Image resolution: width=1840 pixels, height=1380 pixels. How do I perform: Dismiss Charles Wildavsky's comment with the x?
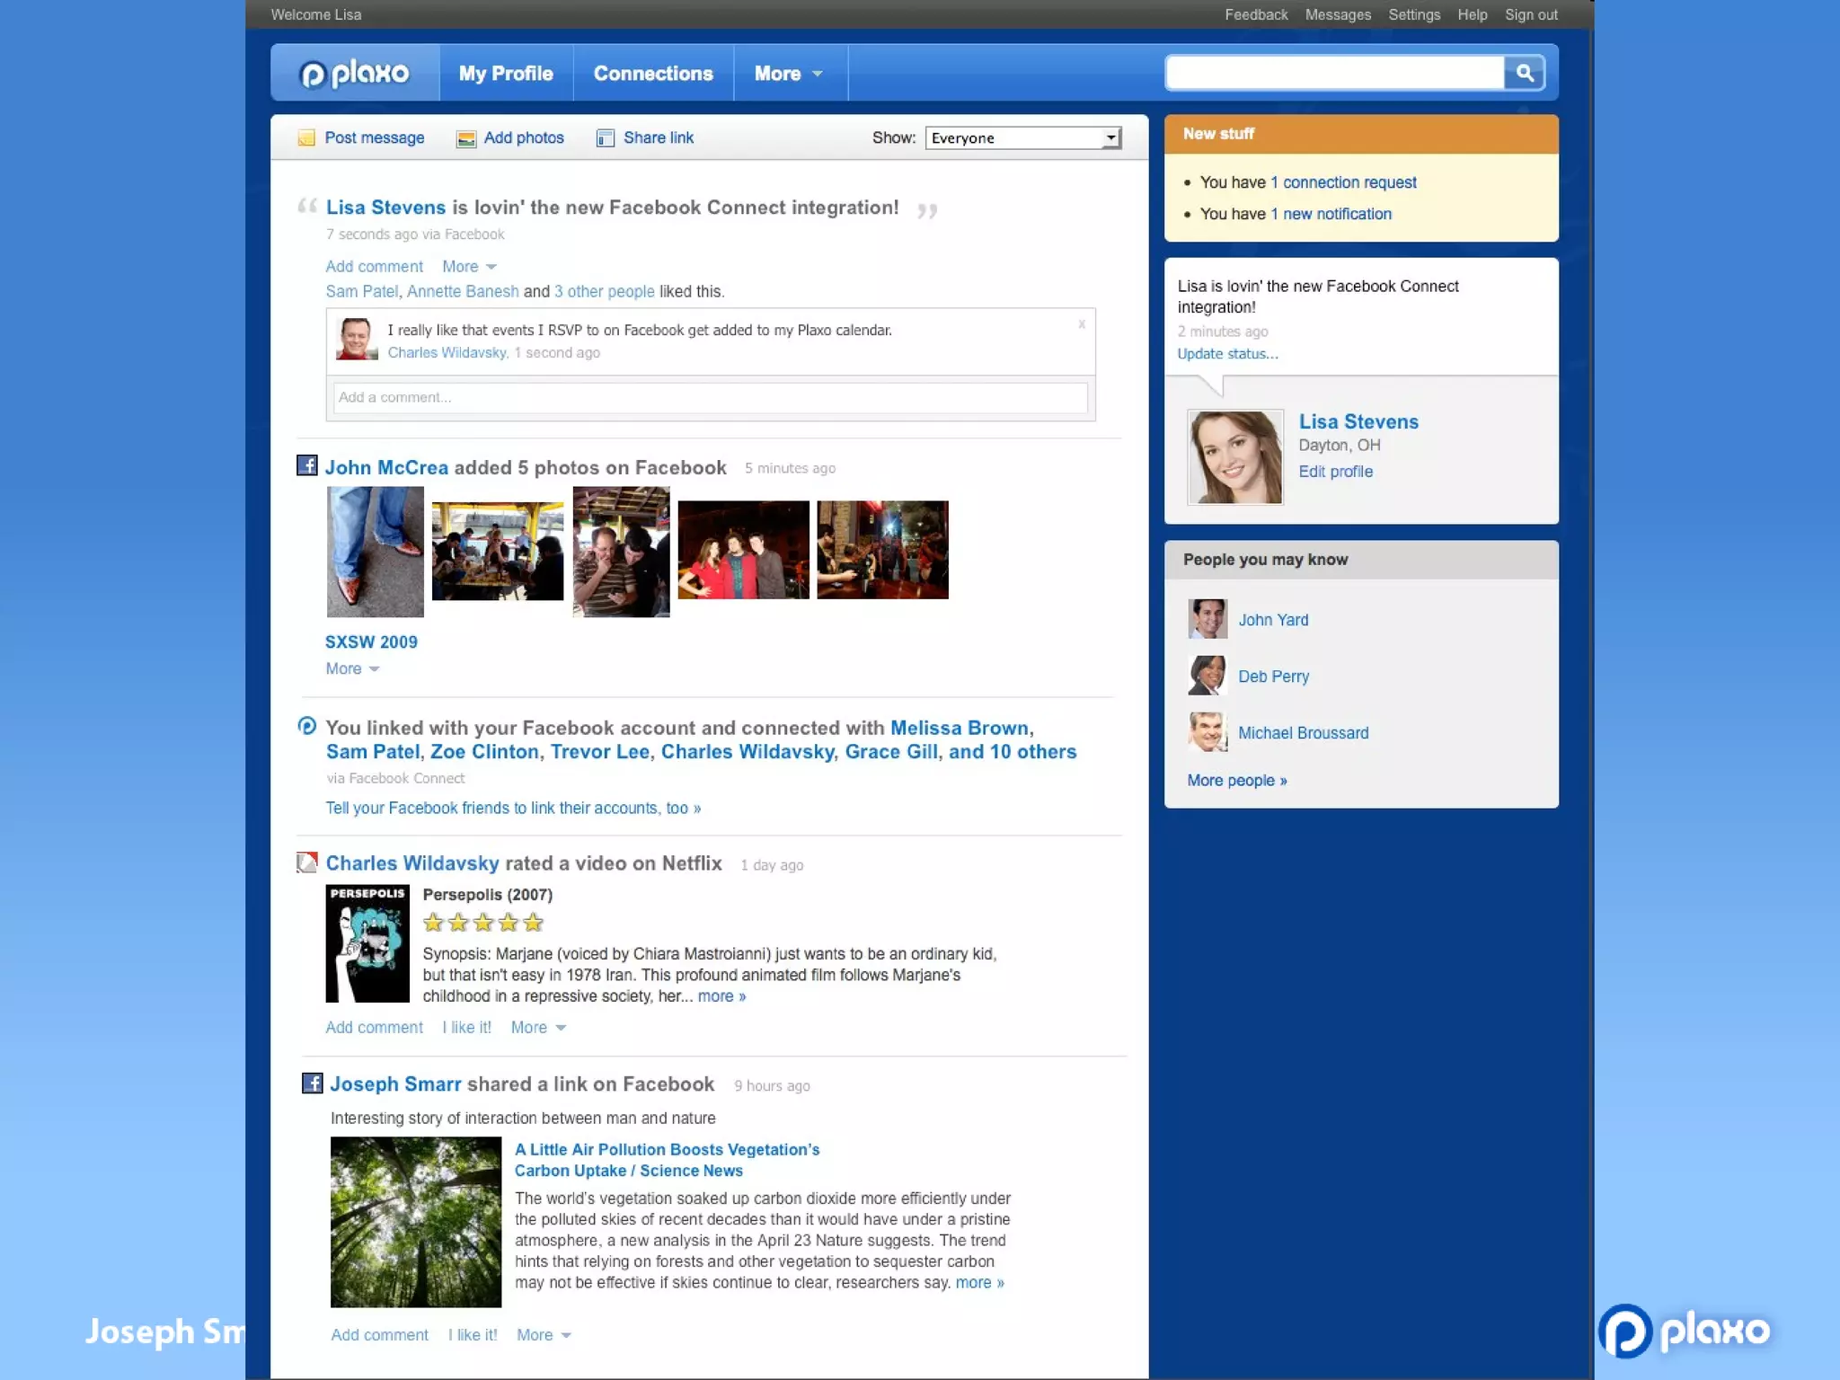coord(1082,324)
